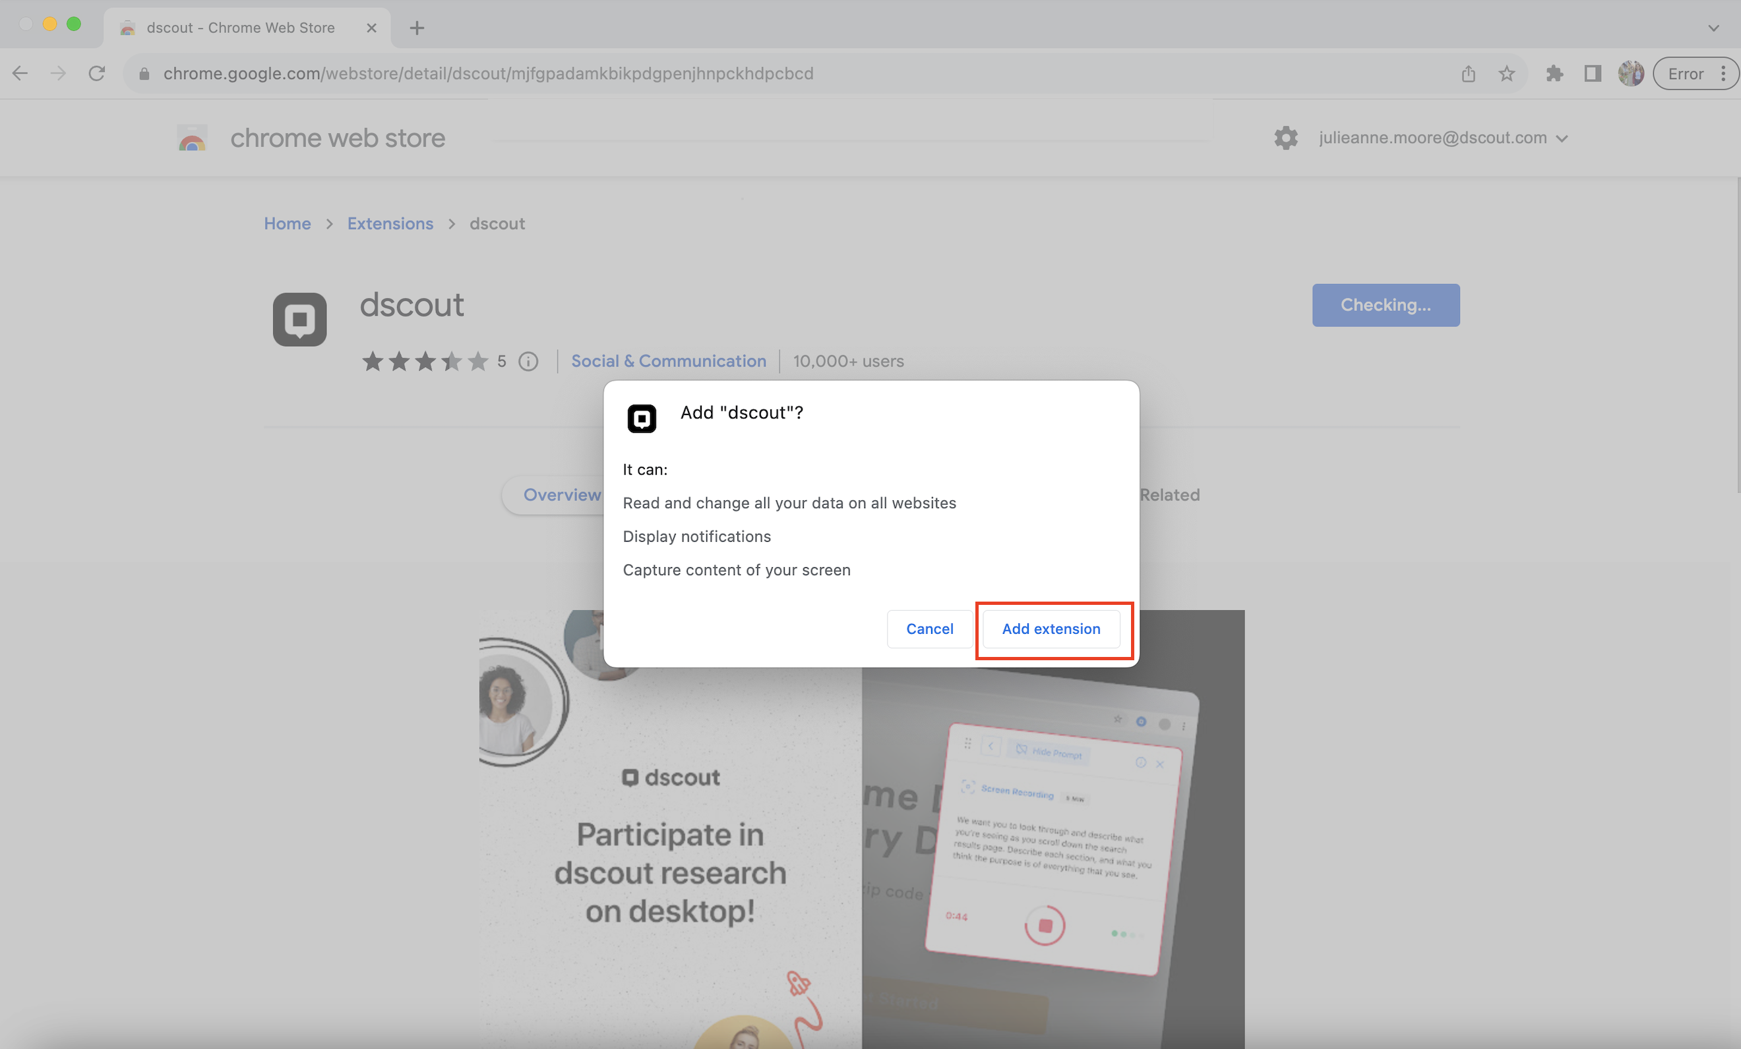Open the Chrome three-dot menu

coord(1724,73)
